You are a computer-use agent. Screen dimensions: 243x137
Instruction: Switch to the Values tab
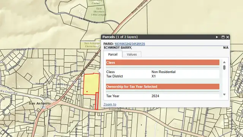coord(132,54)
